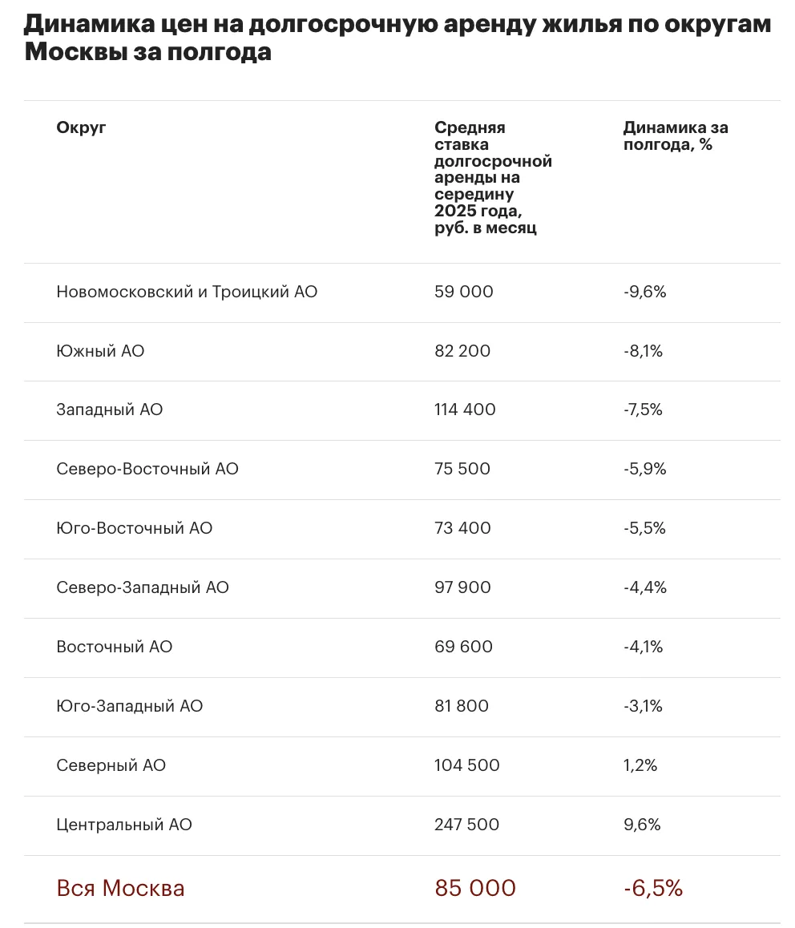Screen dimensions: 795x928
Task: Click the "Динамика за полгода, %" column header
Action: pos(675,136)
